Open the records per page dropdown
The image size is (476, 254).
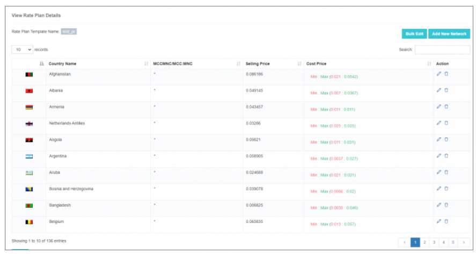[x=22, y=49]
